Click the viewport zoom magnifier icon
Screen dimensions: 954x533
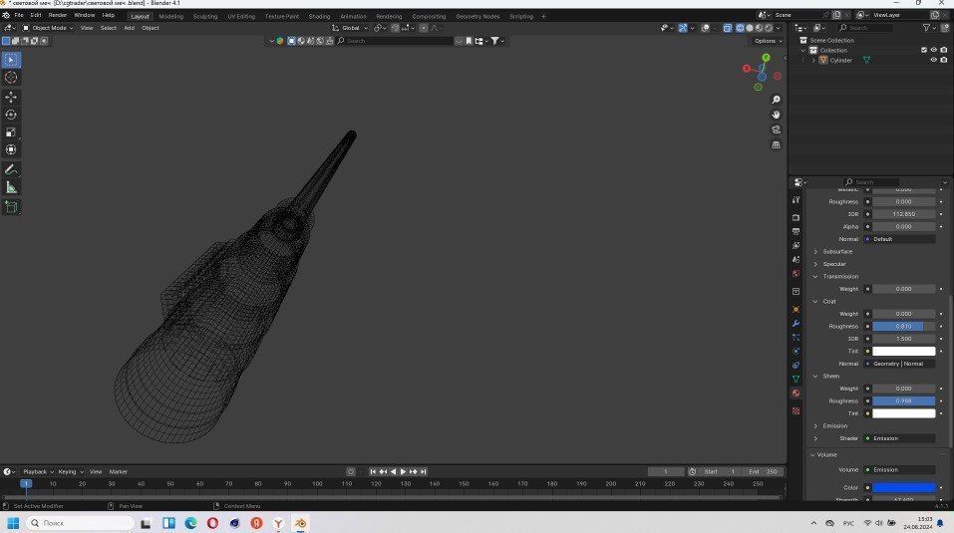coord(776,100)
